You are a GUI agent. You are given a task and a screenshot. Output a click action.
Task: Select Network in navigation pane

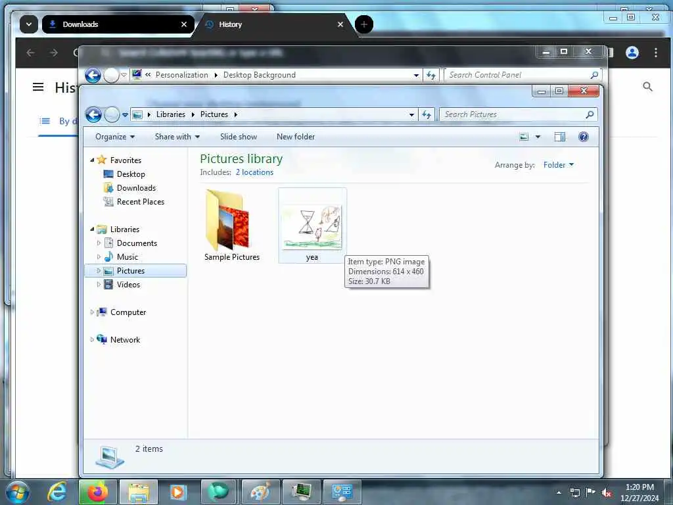click(x=125, y=340)
